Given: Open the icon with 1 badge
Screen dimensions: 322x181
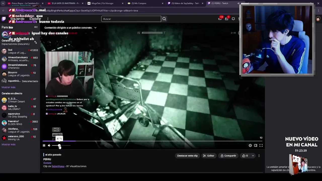Looking at the screenshot, I should coord(227,19).
